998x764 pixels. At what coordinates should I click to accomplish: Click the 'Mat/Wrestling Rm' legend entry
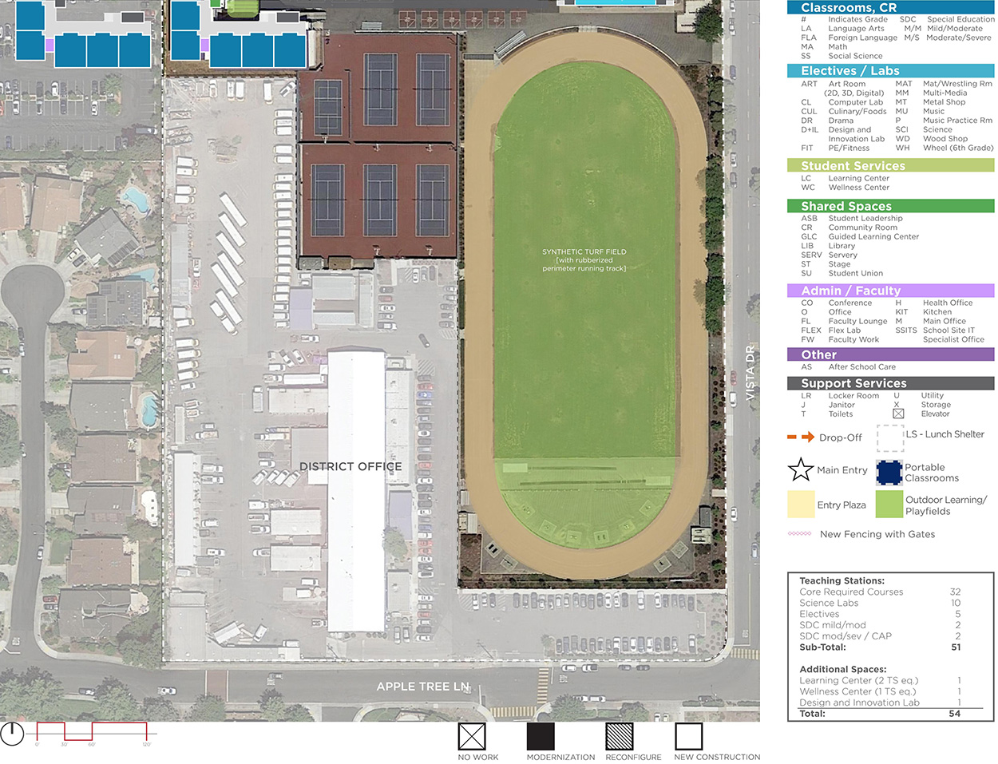tap(957, 83)
